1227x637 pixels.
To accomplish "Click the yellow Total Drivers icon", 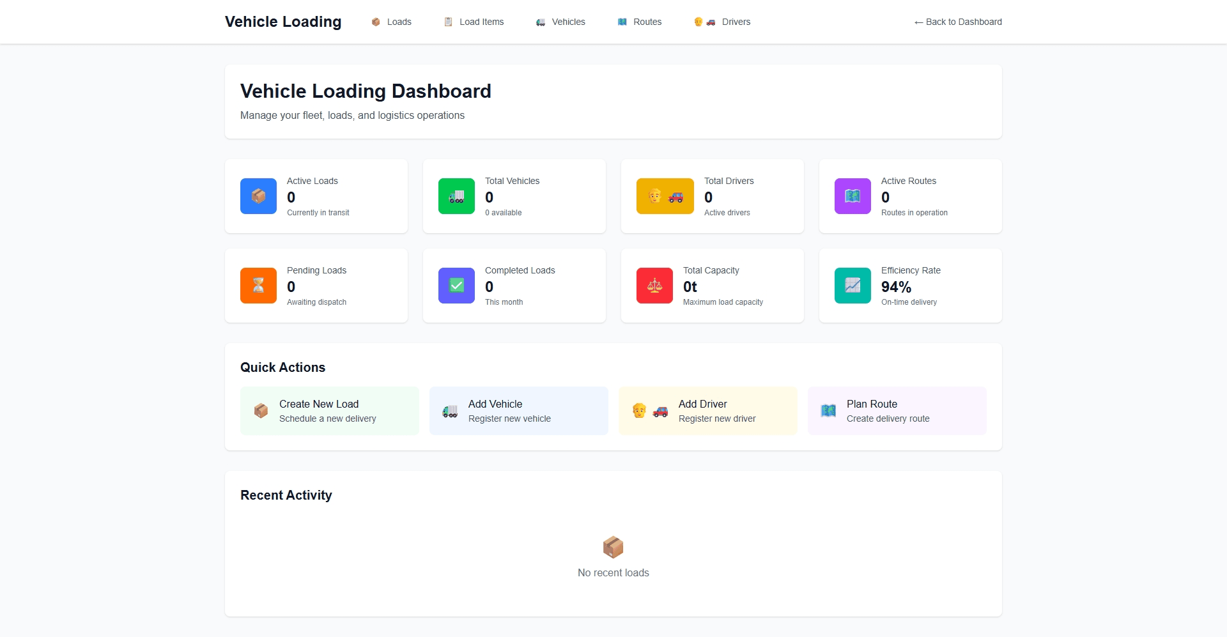I will pos(665,196).
